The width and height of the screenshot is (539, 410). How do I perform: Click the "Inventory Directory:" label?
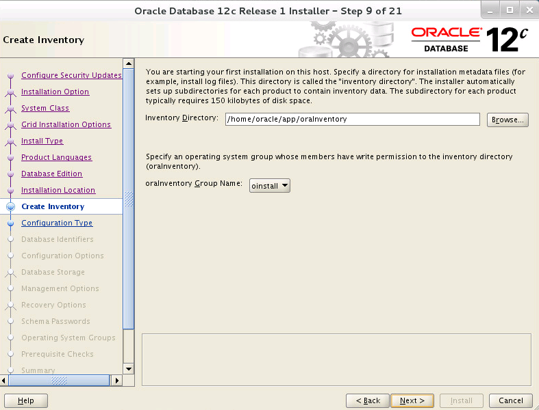coord(182,118)
